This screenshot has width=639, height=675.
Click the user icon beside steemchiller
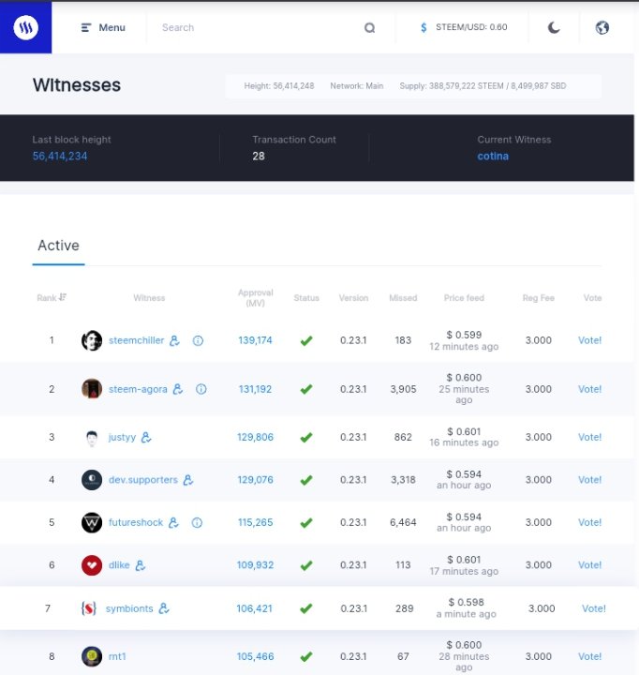pos(174,340)
